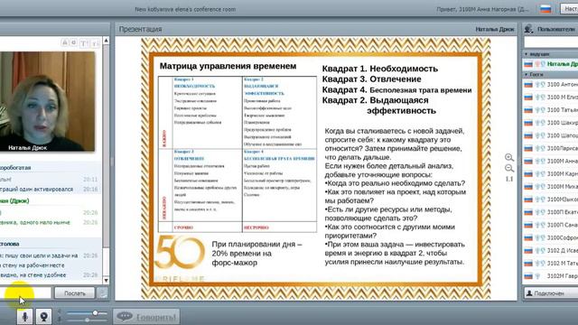Click audio status icons beside 3100М Миха
Image resolution: width=578 pixels, height=325 pixels.
pyautogui.click(x=540, y=187)
